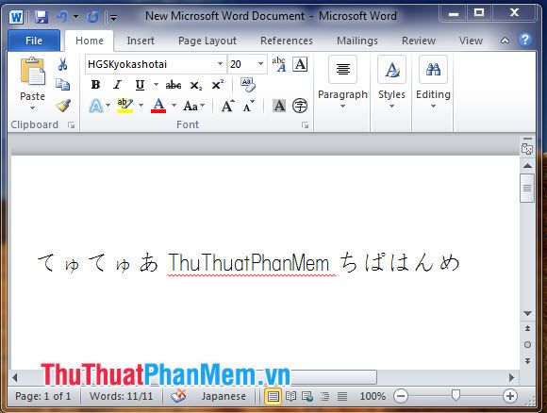Viewport: 547px width, 413px height.
Task: Click the proofing errors status icon
Action: click(178, 396)
